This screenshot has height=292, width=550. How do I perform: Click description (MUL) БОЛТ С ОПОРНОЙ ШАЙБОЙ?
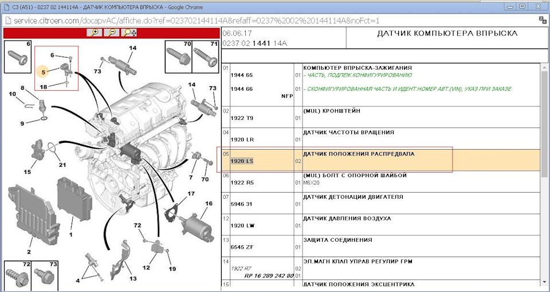pyautogui.click(x=355, y=175)
